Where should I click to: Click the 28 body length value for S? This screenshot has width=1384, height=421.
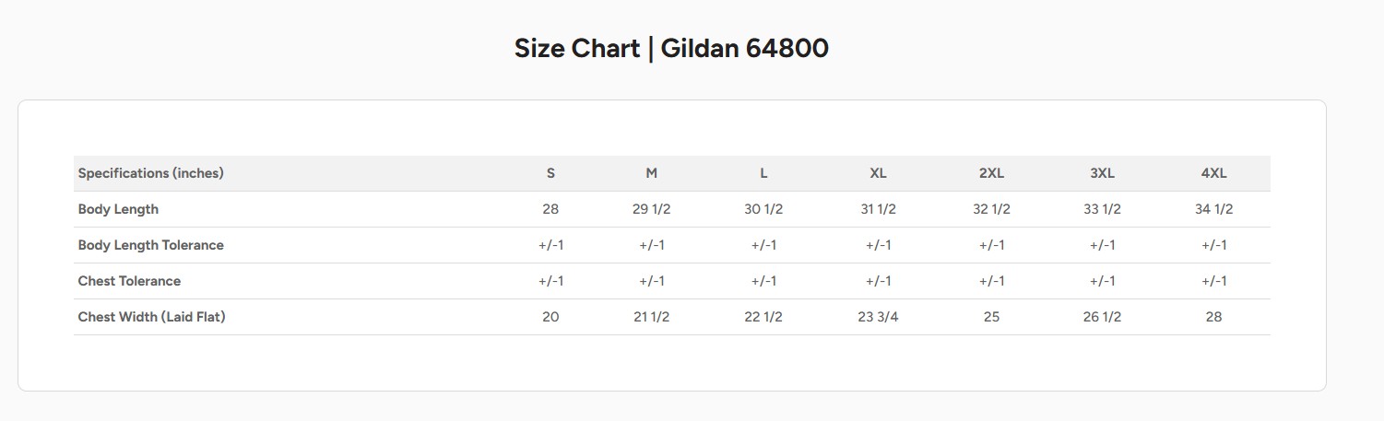tap(550, 209)
